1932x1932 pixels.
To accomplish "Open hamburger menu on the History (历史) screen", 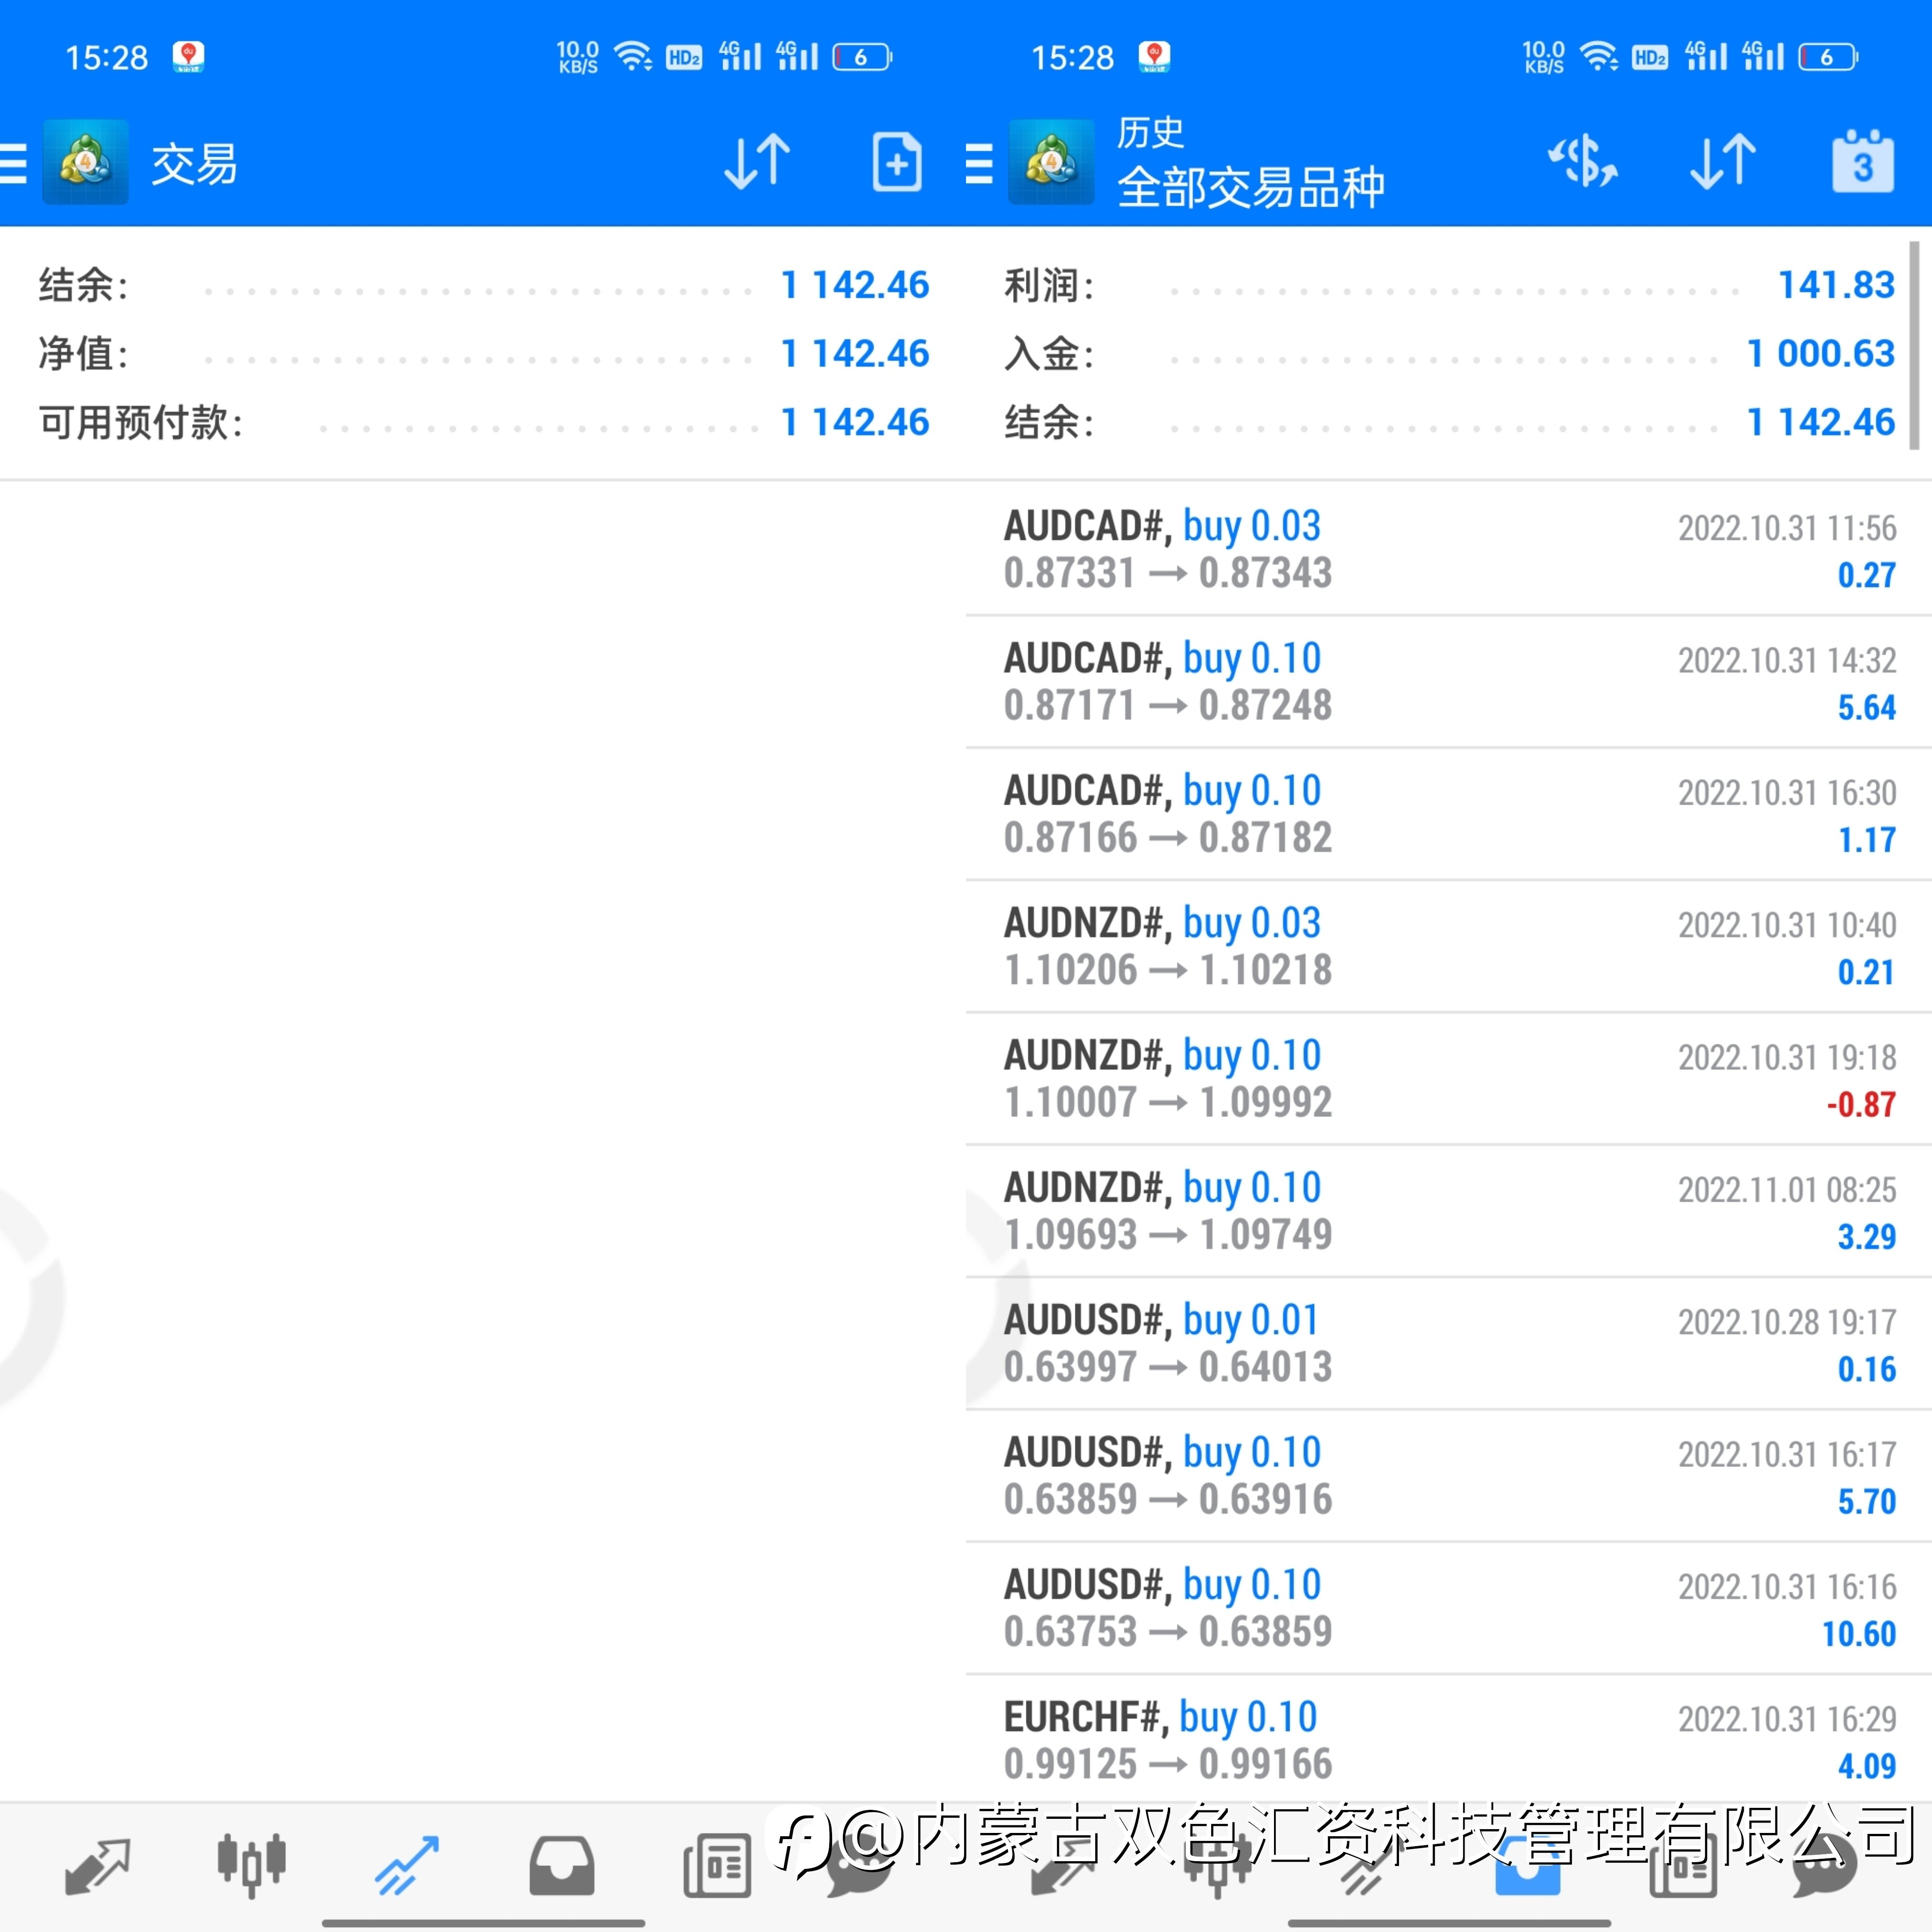I will 979,163.
